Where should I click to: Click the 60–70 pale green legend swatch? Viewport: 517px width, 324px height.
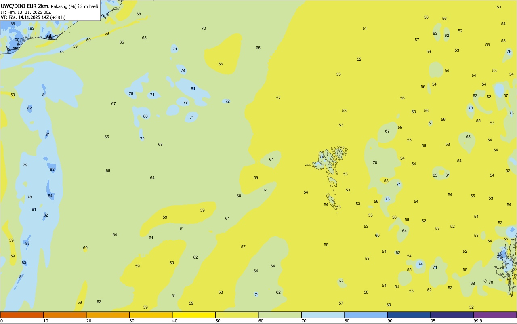point(280,315)
